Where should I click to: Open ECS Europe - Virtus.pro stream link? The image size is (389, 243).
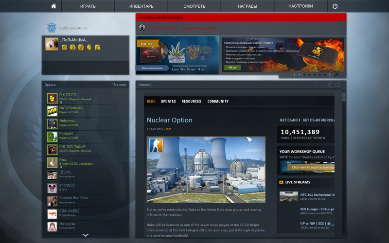pos(318,209)
